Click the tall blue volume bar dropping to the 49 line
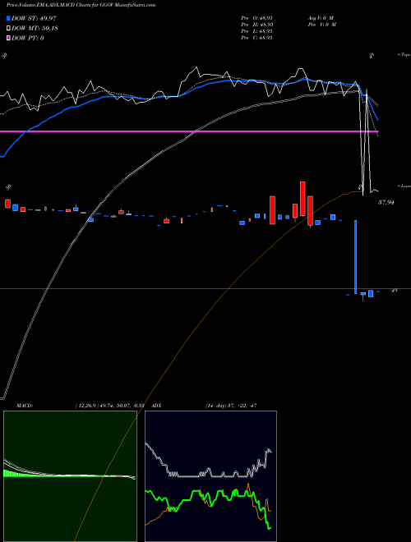Screen dimensions: 411x542 point(355,257)
